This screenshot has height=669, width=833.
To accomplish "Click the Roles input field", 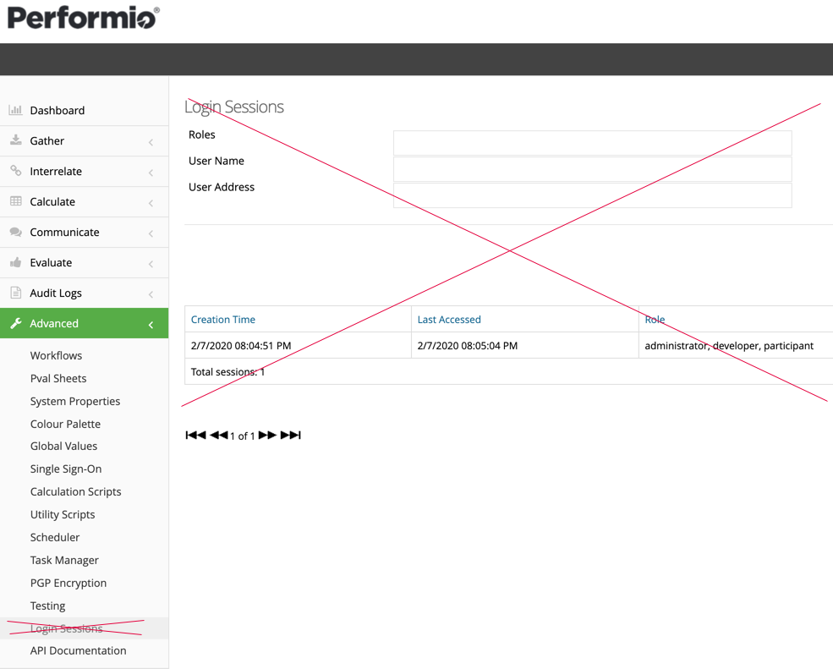I will pyautogui.click(x=592, y=143).
